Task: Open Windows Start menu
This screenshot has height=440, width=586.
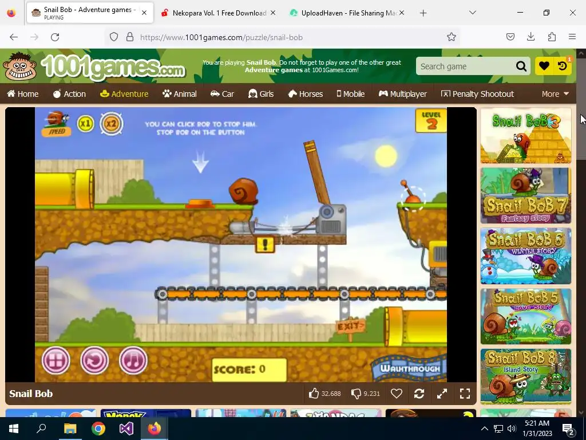Action: 14,429
